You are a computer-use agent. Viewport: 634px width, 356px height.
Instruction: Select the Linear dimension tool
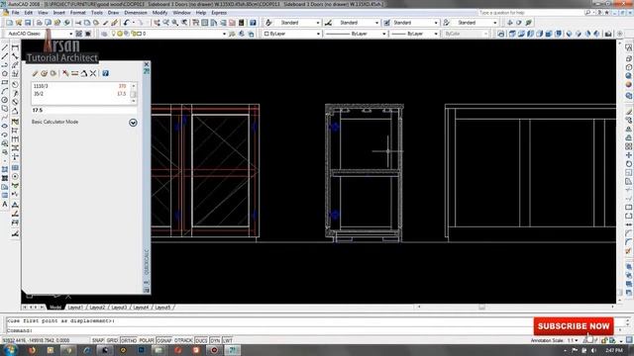tap(16, 47)
